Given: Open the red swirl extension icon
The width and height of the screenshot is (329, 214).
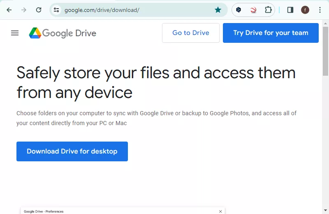Looking at the screenshot, I should pyautogui.click(x=253, y=10).
